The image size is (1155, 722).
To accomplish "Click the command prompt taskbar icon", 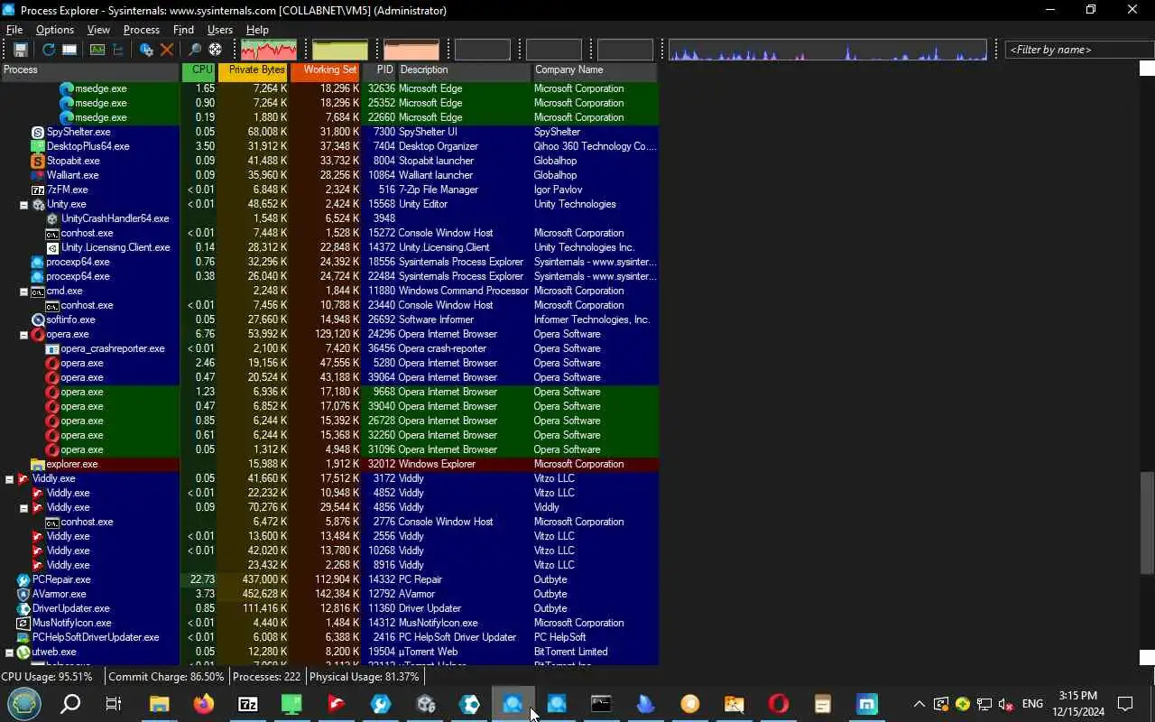I will tap(601, 704).
